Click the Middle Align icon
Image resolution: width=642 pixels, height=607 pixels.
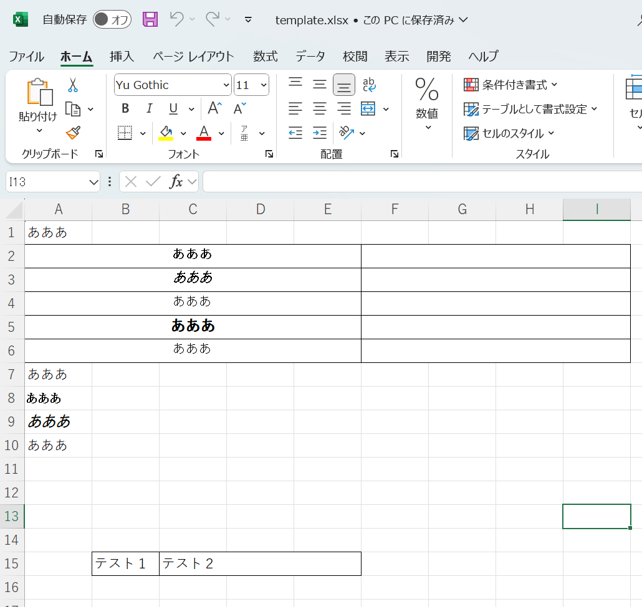coord(319,85)
